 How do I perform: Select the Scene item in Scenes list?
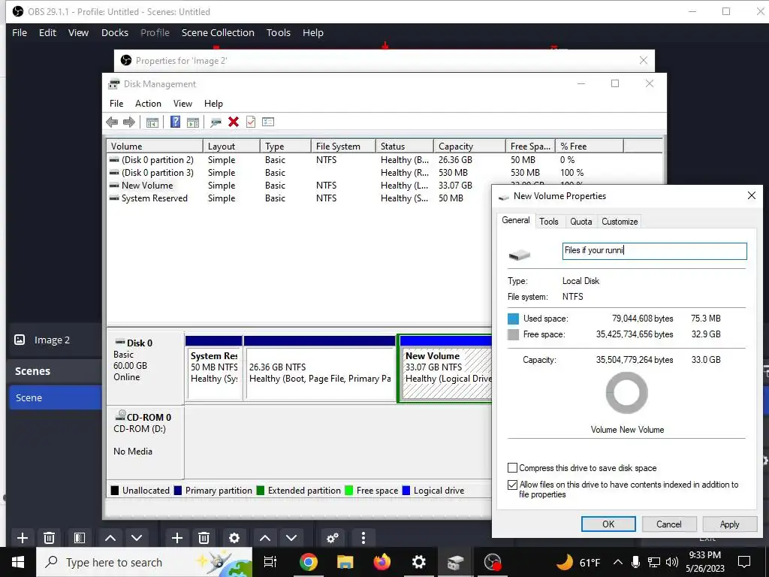tap(55, 397)
